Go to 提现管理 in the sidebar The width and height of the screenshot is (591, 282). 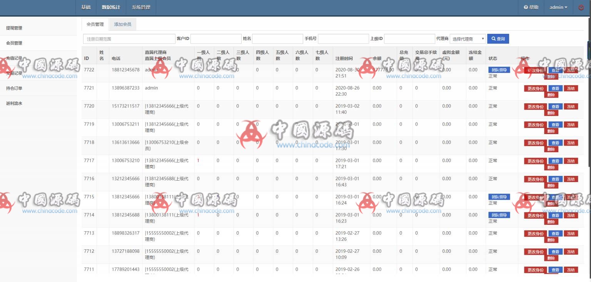click(14, 28)
